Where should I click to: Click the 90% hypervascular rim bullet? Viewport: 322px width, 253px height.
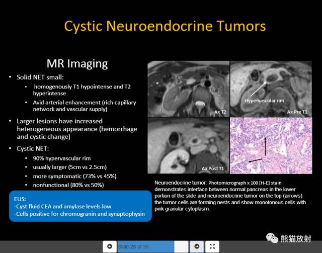tap(62, 158)
